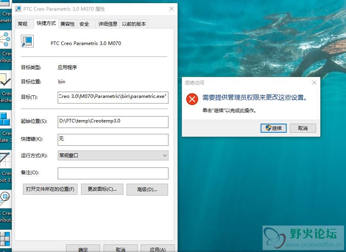Screen dimensions: 346x252
Task: Click 继续 in the access denied dialog
Action: (x=273, y=128)
